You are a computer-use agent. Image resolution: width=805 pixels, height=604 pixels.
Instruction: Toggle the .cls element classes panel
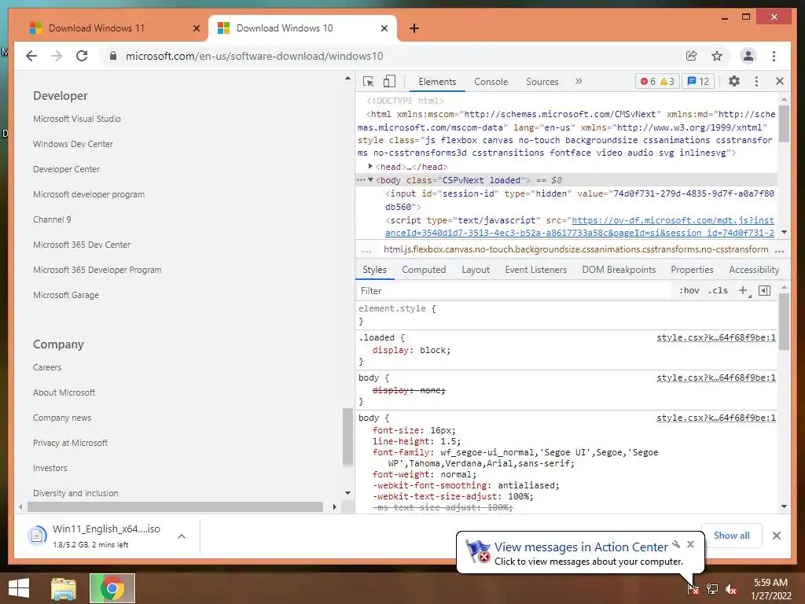[718, 291]
